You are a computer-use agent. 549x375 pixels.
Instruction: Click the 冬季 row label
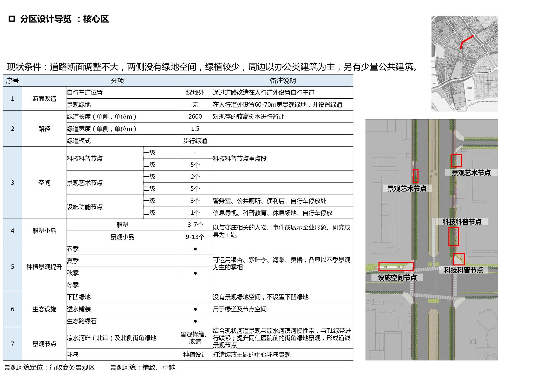(x=73, y=285)
